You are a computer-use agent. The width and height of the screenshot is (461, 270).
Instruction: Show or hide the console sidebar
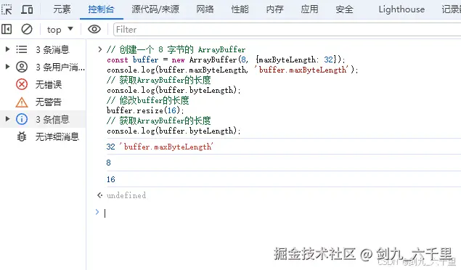tap(7, 29)
